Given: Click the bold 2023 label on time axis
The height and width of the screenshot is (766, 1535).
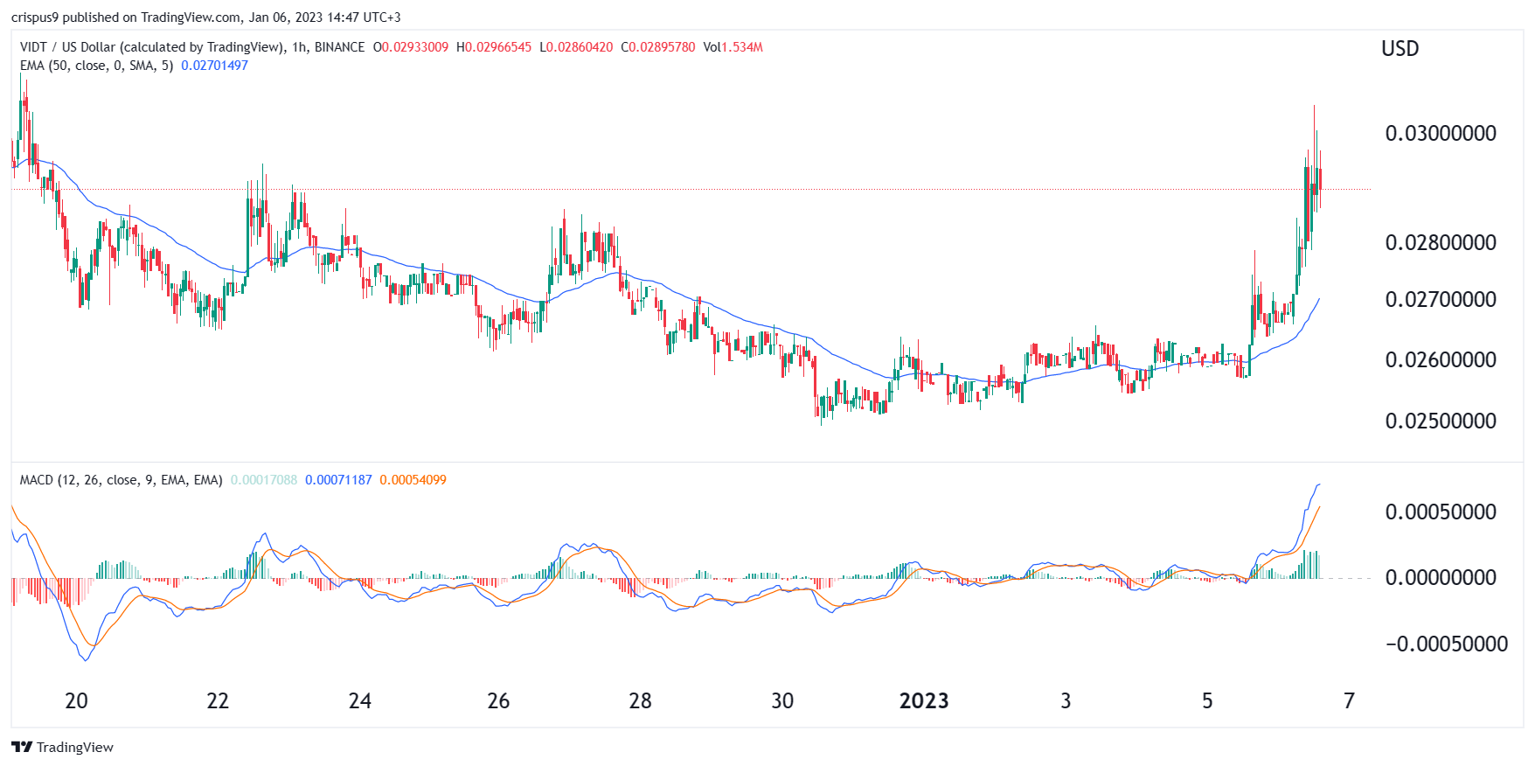Looking at the screenshot, I should (x=924, y=701).
